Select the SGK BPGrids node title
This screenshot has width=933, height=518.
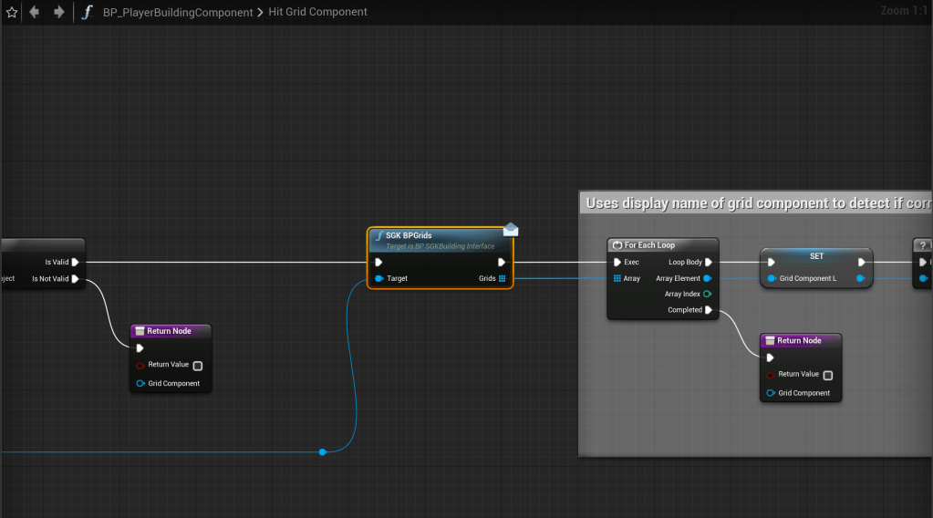tap(409, 235)
